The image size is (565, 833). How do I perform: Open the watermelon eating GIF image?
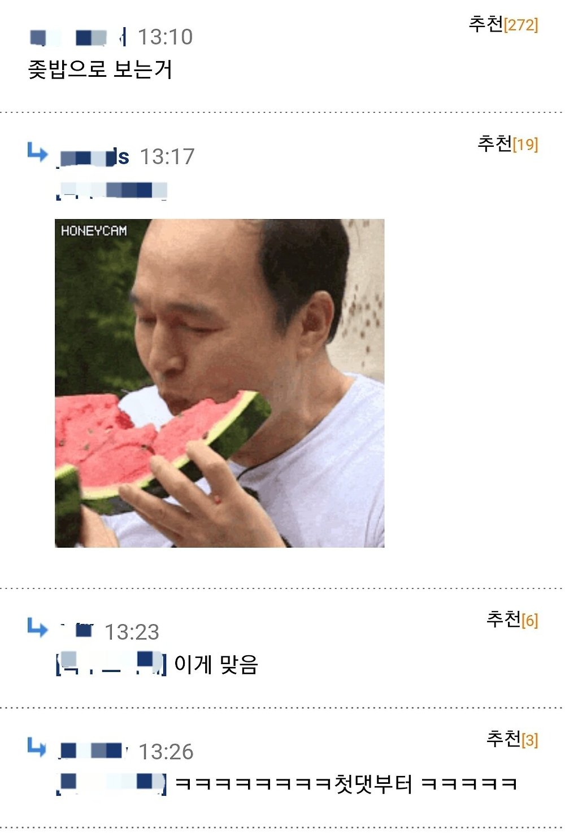(x=220, y=383)
